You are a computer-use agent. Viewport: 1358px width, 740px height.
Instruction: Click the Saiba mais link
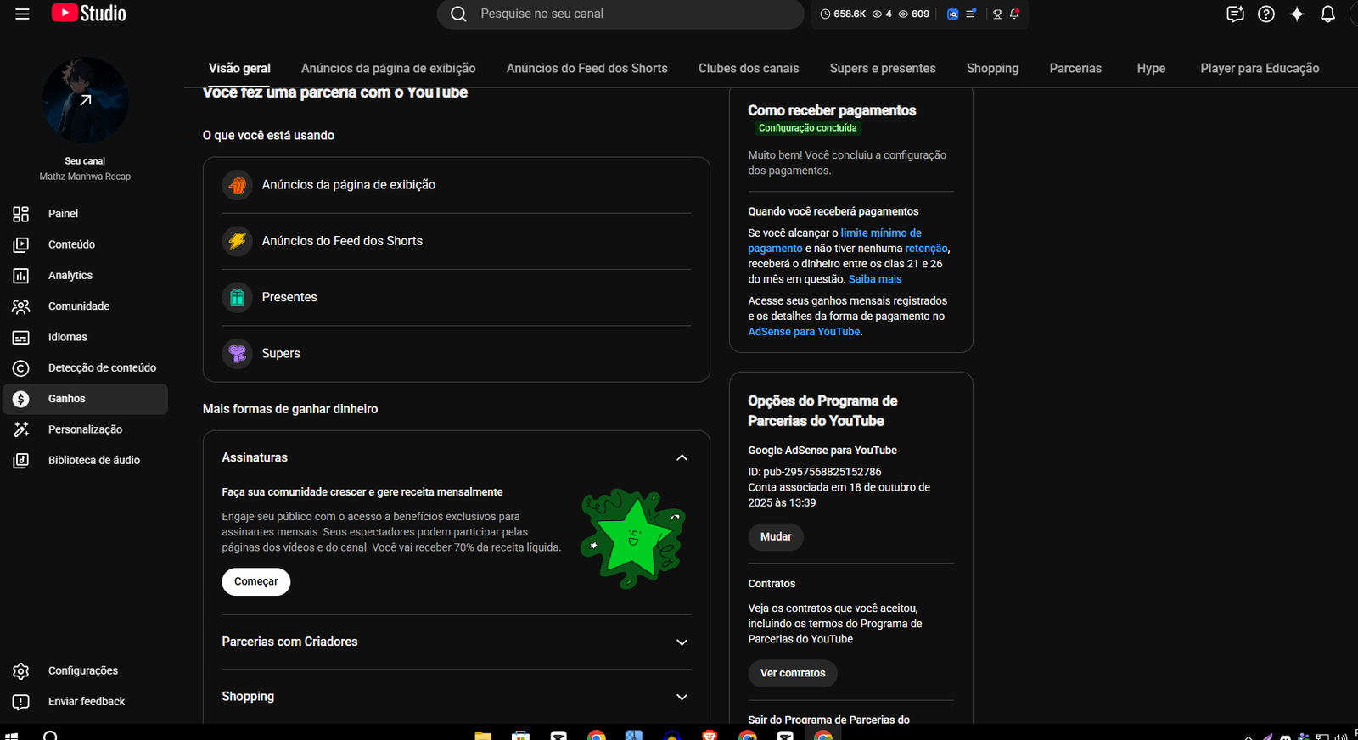[875, 279]
